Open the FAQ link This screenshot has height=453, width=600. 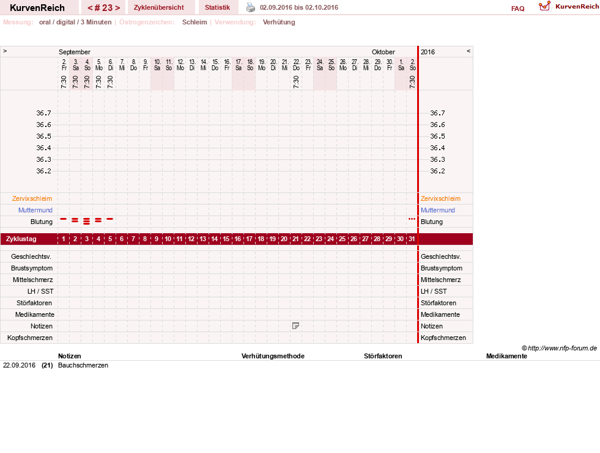pyautogui.click(x=517, y=9)
